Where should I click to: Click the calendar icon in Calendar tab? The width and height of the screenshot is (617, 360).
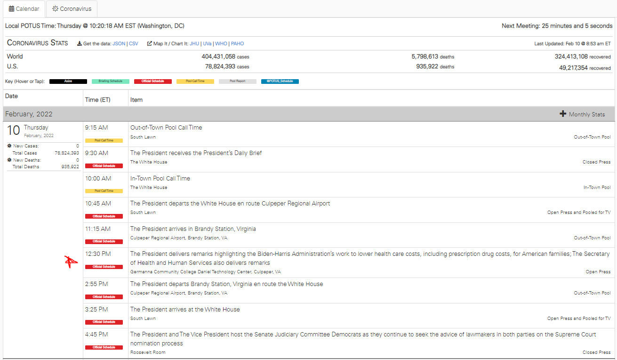pyautogui.click(x=12, y=9)
